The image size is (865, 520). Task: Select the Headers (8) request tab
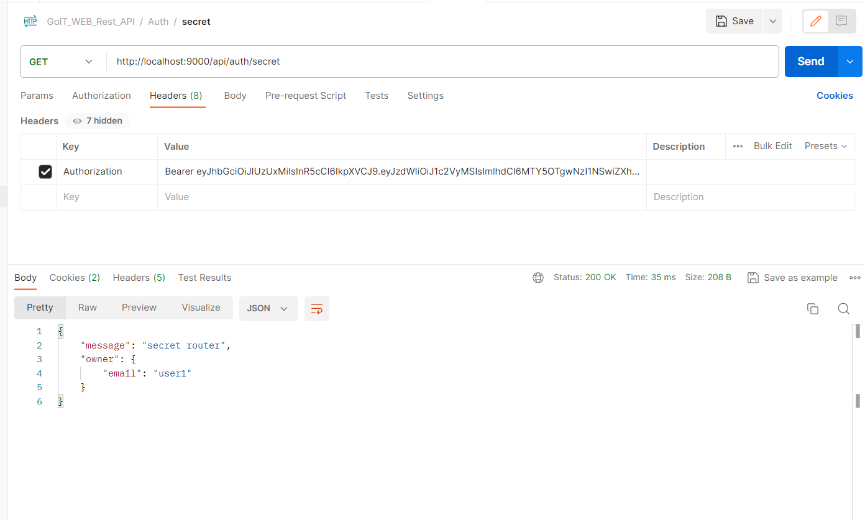(x=176, y=96)
